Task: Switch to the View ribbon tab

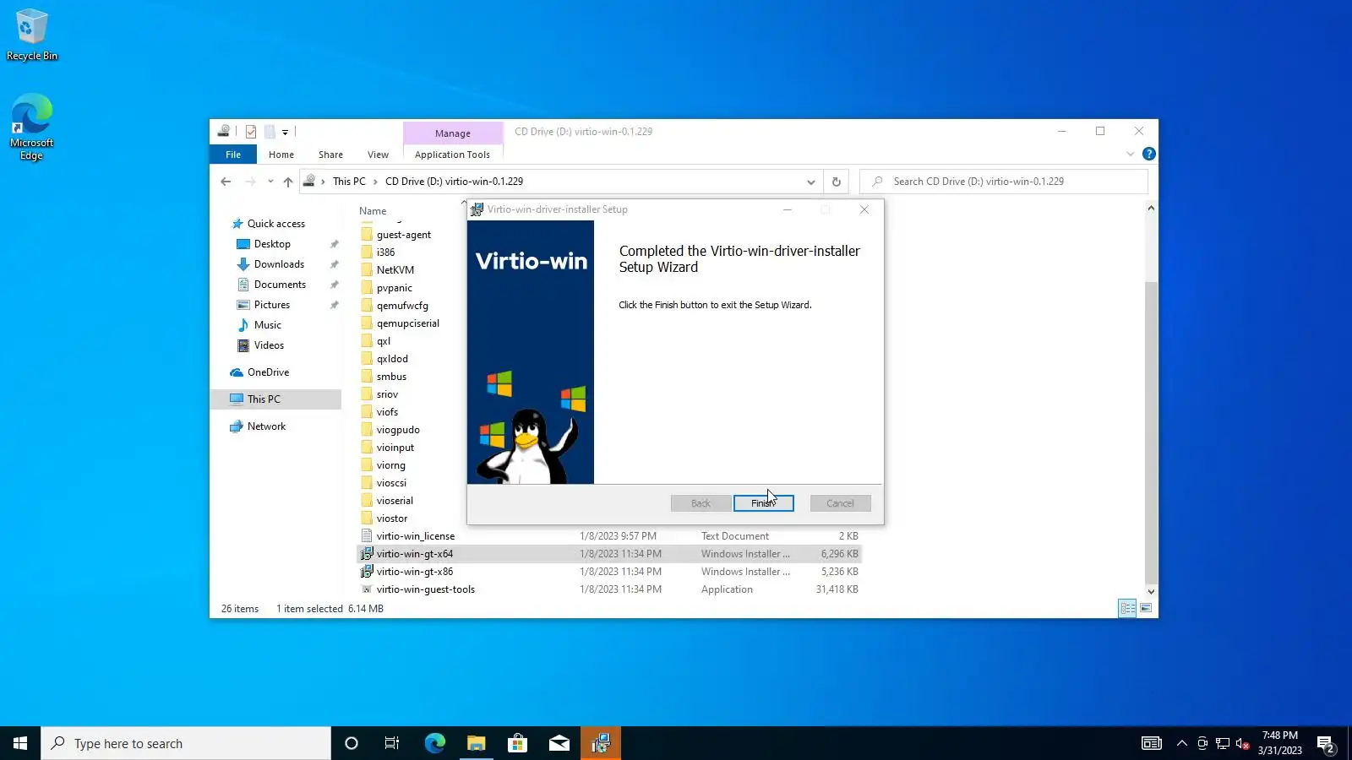Action: [x=378, y=155]
